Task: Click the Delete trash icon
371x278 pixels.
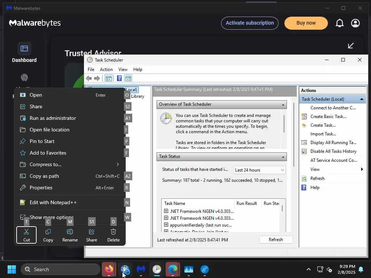Action: 113,235
